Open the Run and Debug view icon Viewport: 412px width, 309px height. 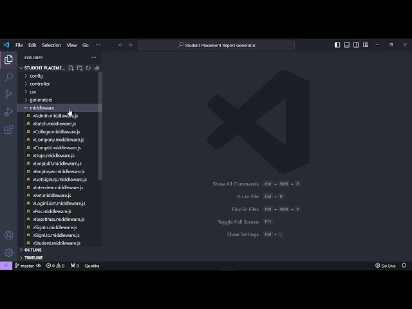pyautogui.click(x=8, y=112)
